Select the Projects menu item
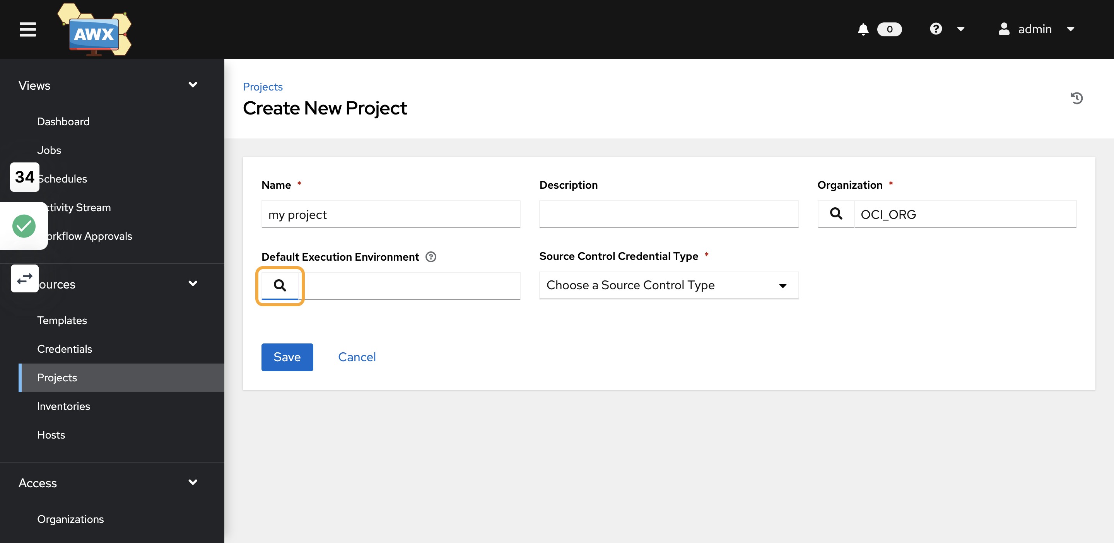1114x543 pixels. coord(57,377)
